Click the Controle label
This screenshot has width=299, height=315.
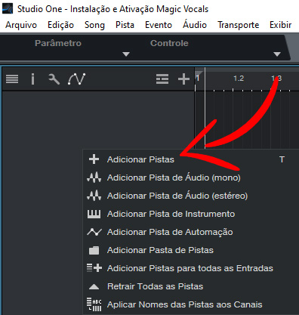[x=169, y=43]
